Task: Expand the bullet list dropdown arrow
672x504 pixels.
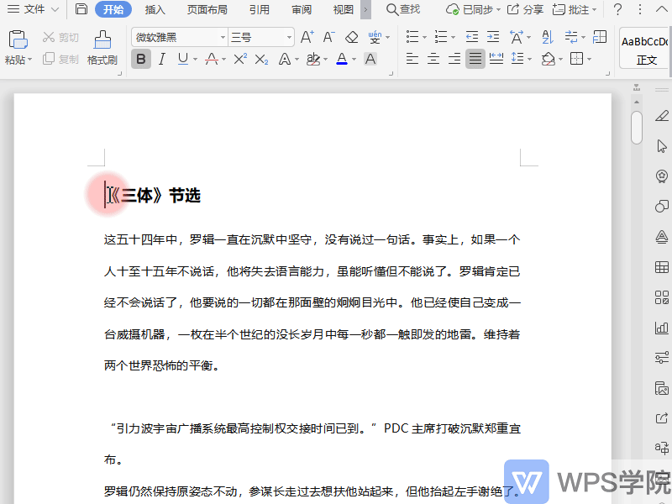Action: 425,37
